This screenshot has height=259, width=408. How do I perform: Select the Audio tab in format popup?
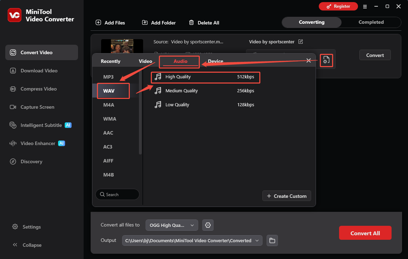(180, 62)
